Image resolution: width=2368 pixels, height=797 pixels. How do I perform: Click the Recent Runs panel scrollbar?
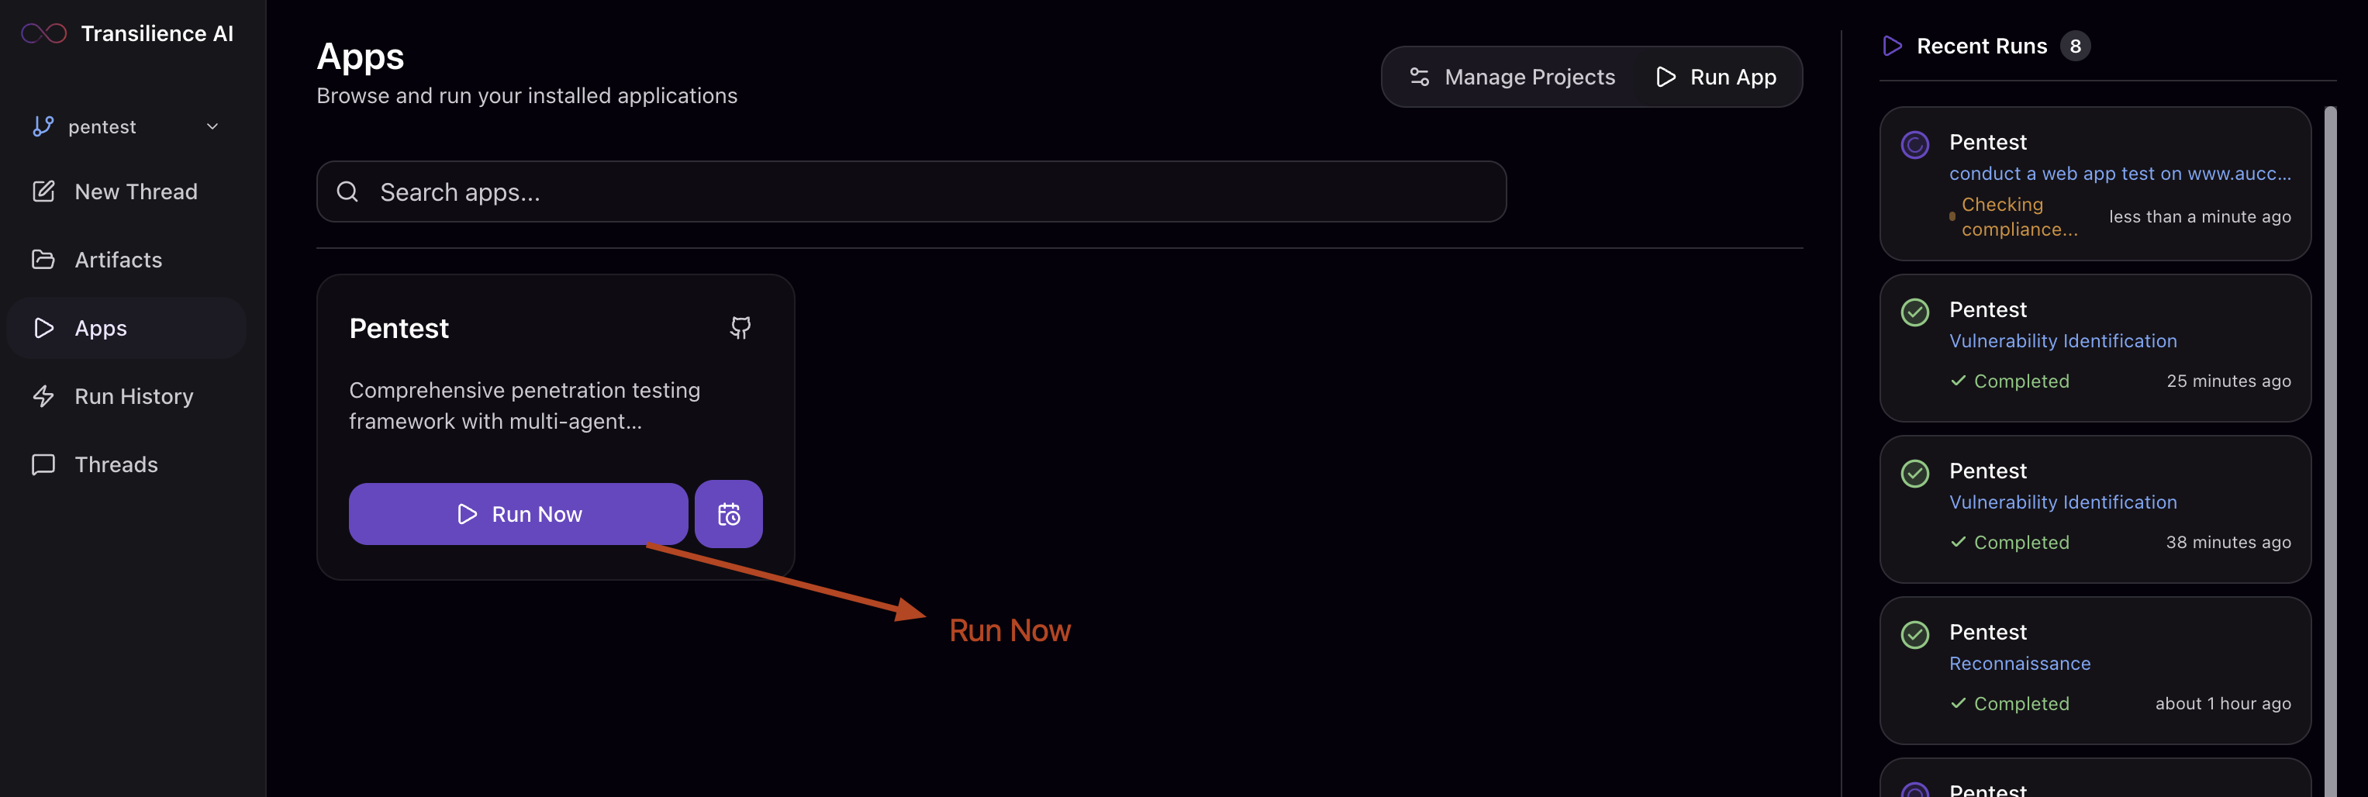point(2330,450)
